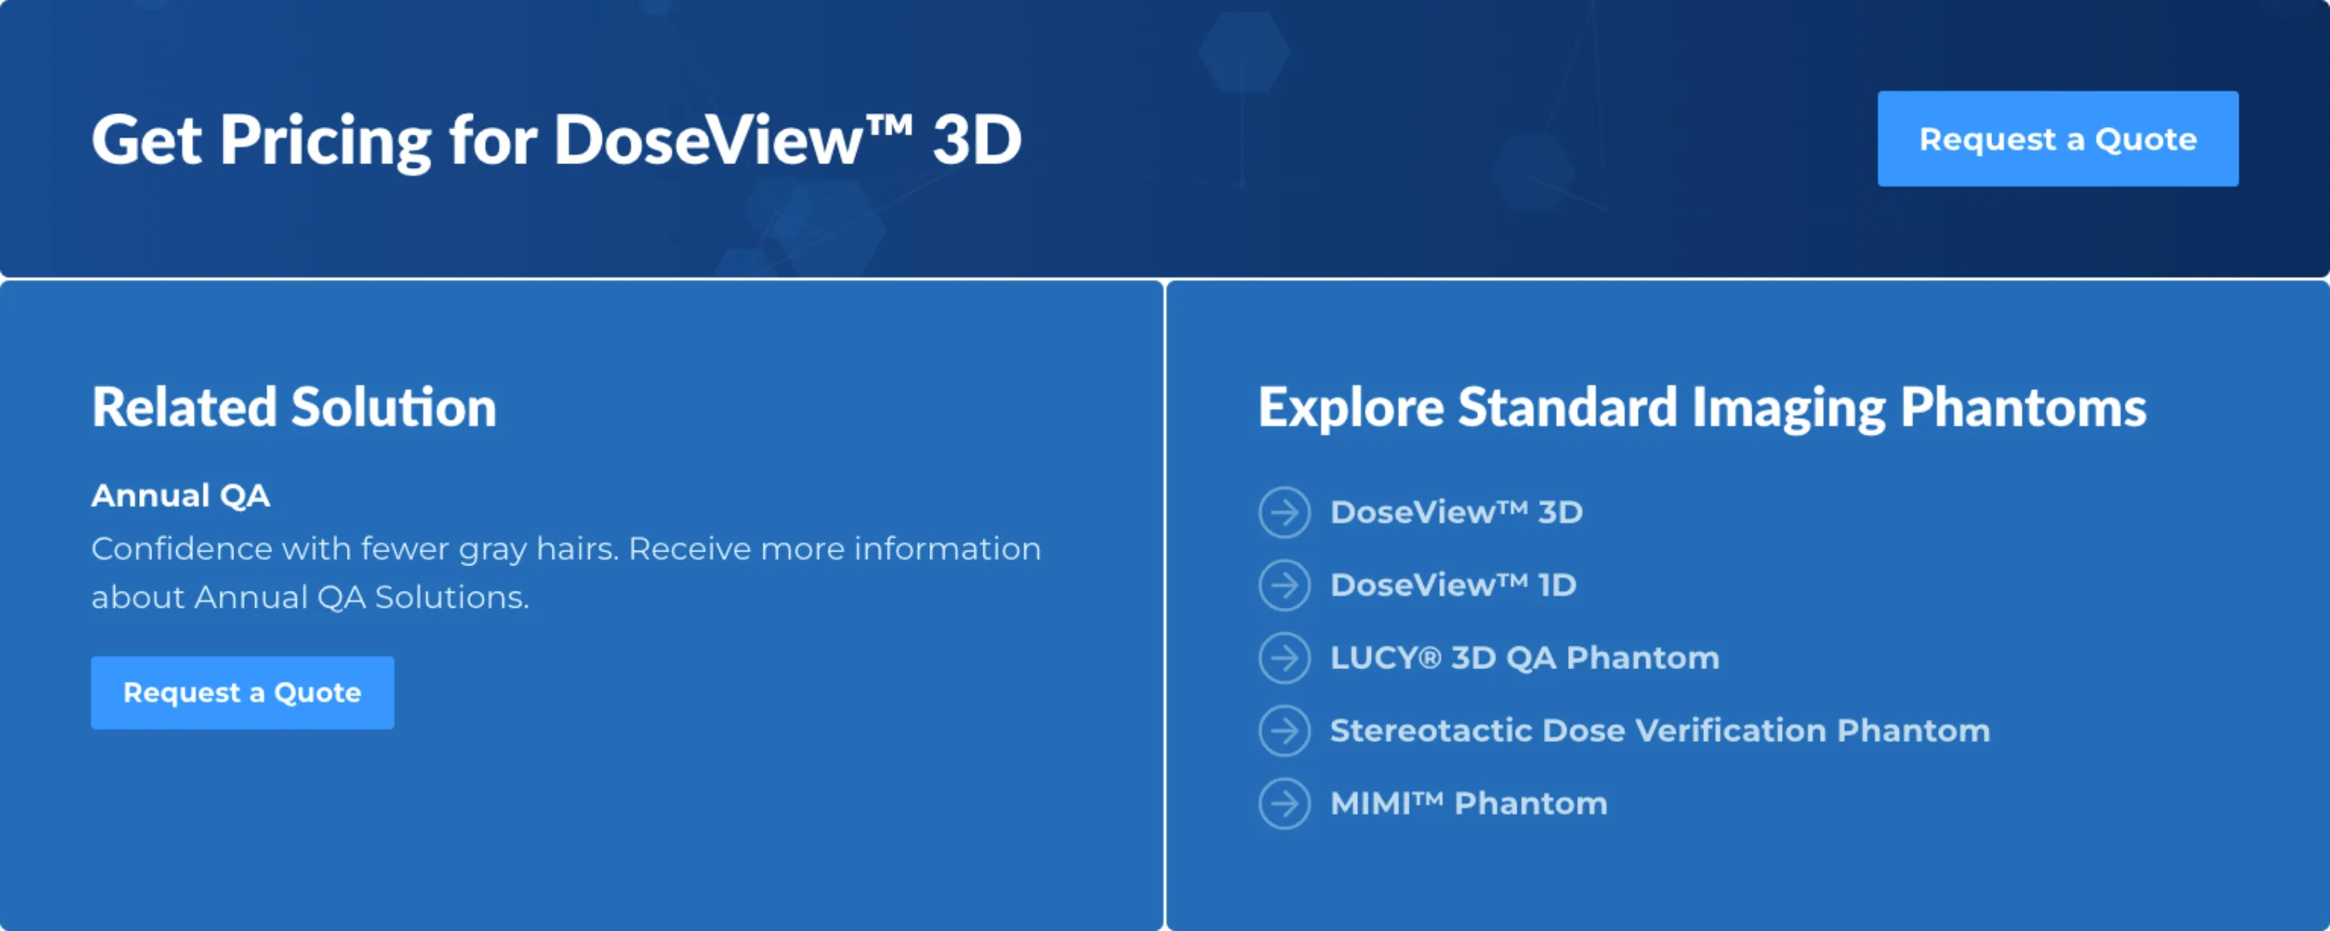
Task: Open the DoseView™ 1D link
Action: click(x=1453, y=586)
